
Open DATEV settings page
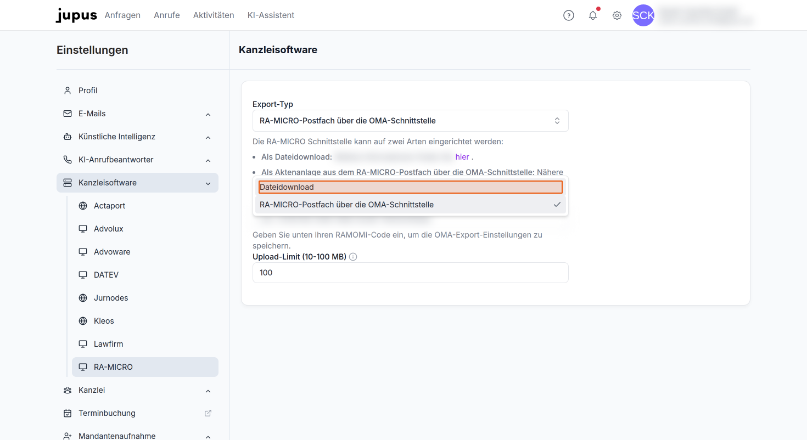click(145, 275)
